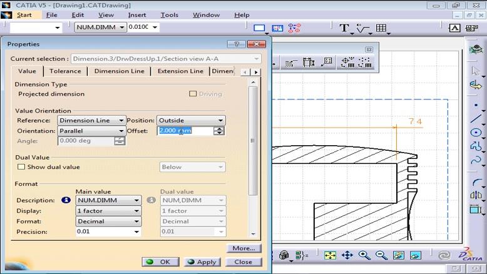487x274 pixels.
Task: Switch to the Extension Line tab
Action: [180, 71]
